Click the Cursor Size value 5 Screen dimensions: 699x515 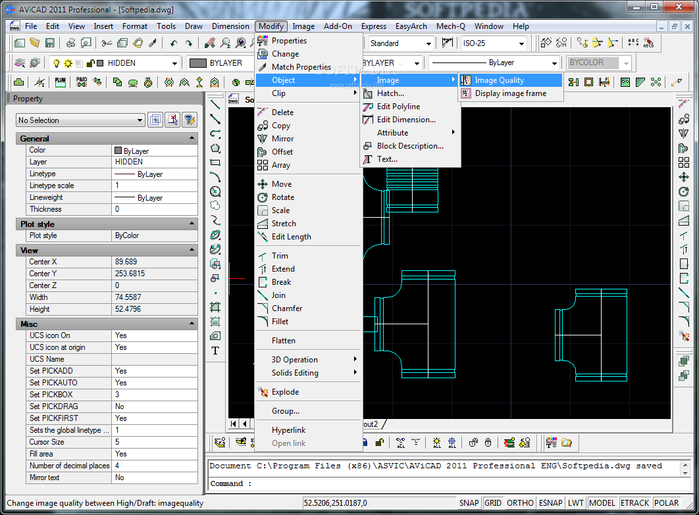(154, 442)
